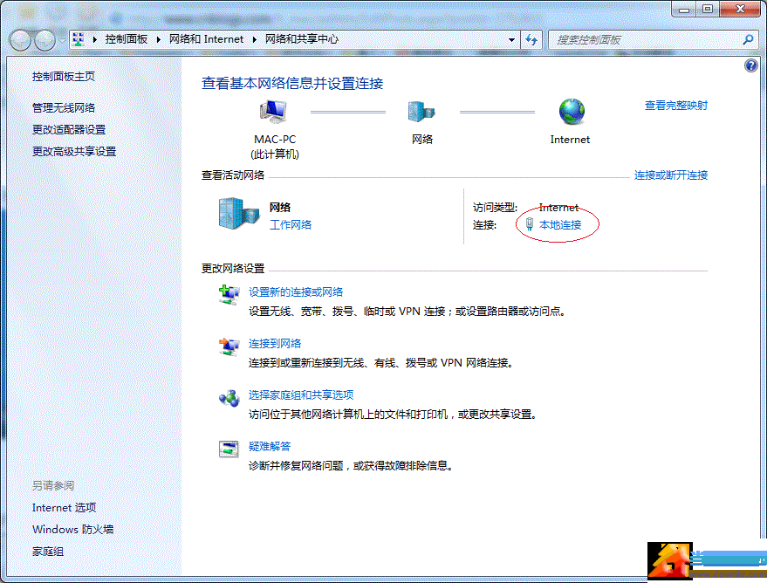Click the 访问类型 Internet value text
Screen dimensions: 767x583
coord(558,208)
